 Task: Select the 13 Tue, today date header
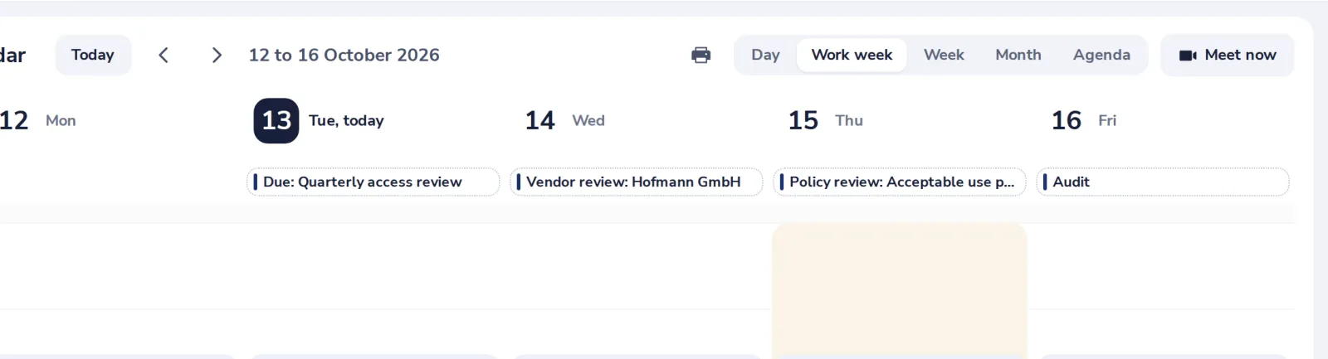click(x=320, y=121)
